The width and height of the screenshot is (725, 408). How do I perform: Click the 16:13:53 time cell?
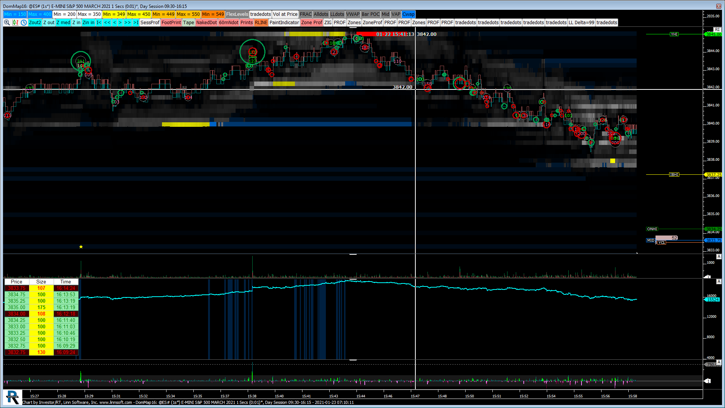[66, 295]
